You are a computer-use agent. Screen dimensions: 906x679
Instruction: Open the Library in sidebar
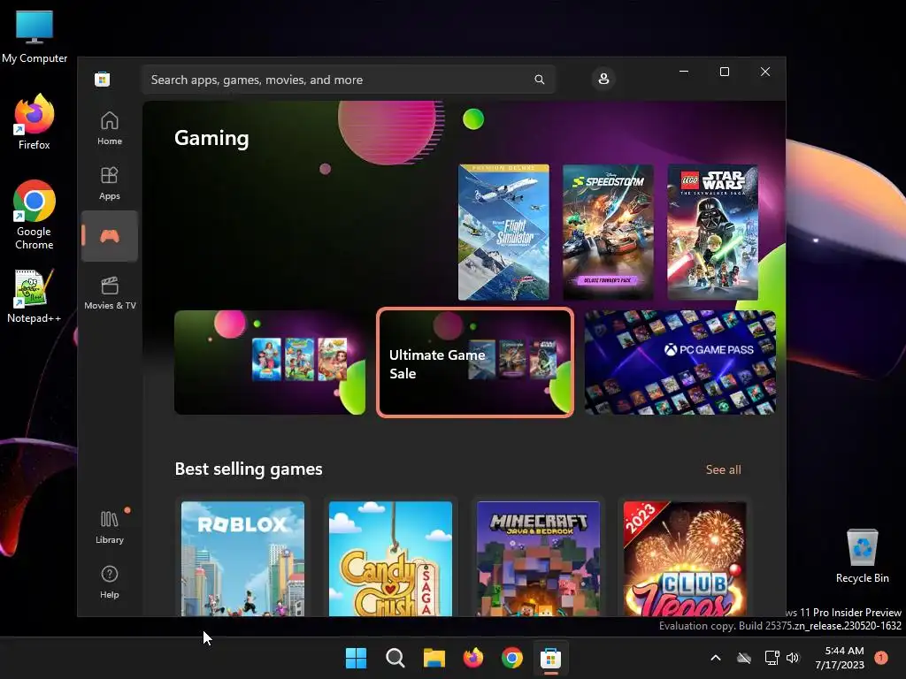(109, 527)
